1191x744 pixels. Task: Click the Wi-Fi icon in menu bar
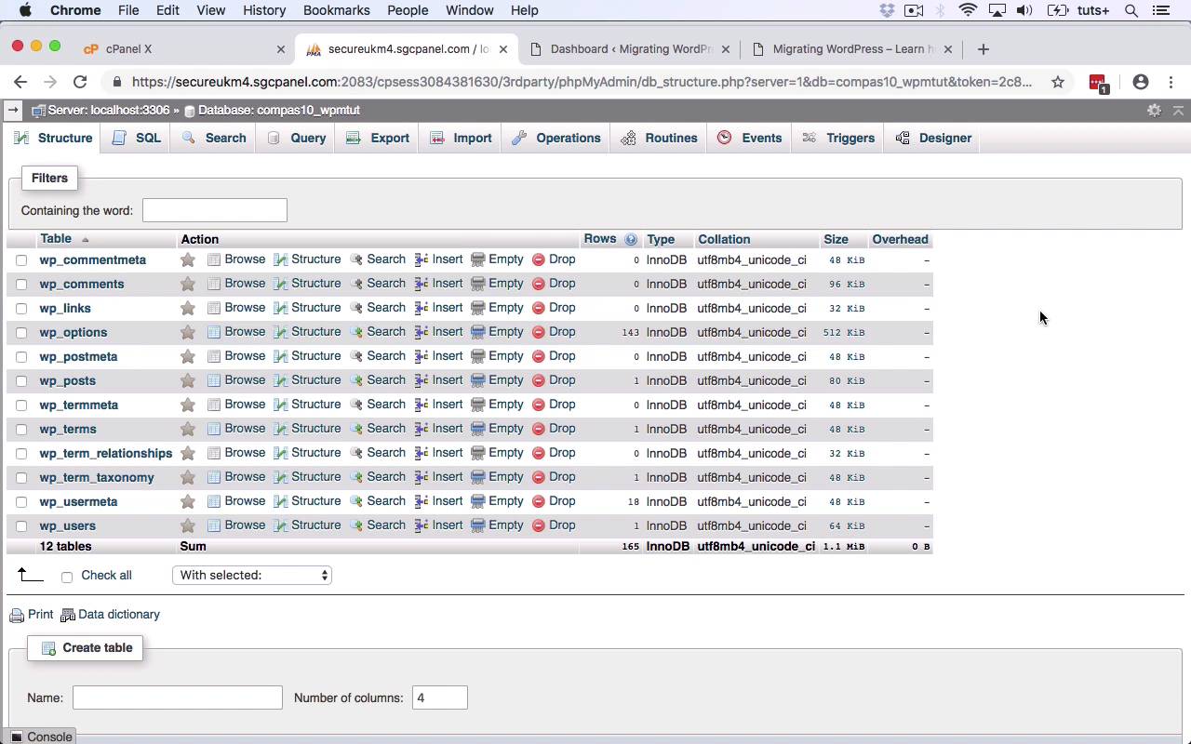click(968, 10)
